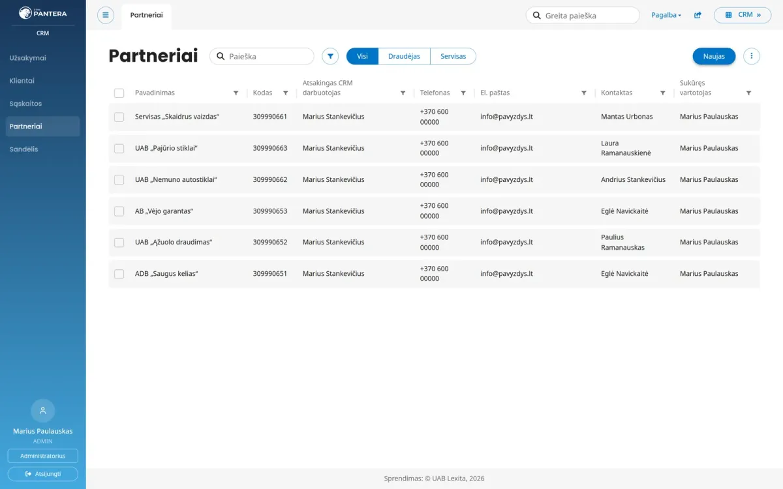Screen dimensions: 783x489
Task: Log out with the Atsijungti button
Action: tap(43, 474)
